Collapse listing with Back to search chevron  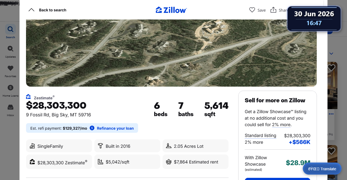[x=31, y=10]
